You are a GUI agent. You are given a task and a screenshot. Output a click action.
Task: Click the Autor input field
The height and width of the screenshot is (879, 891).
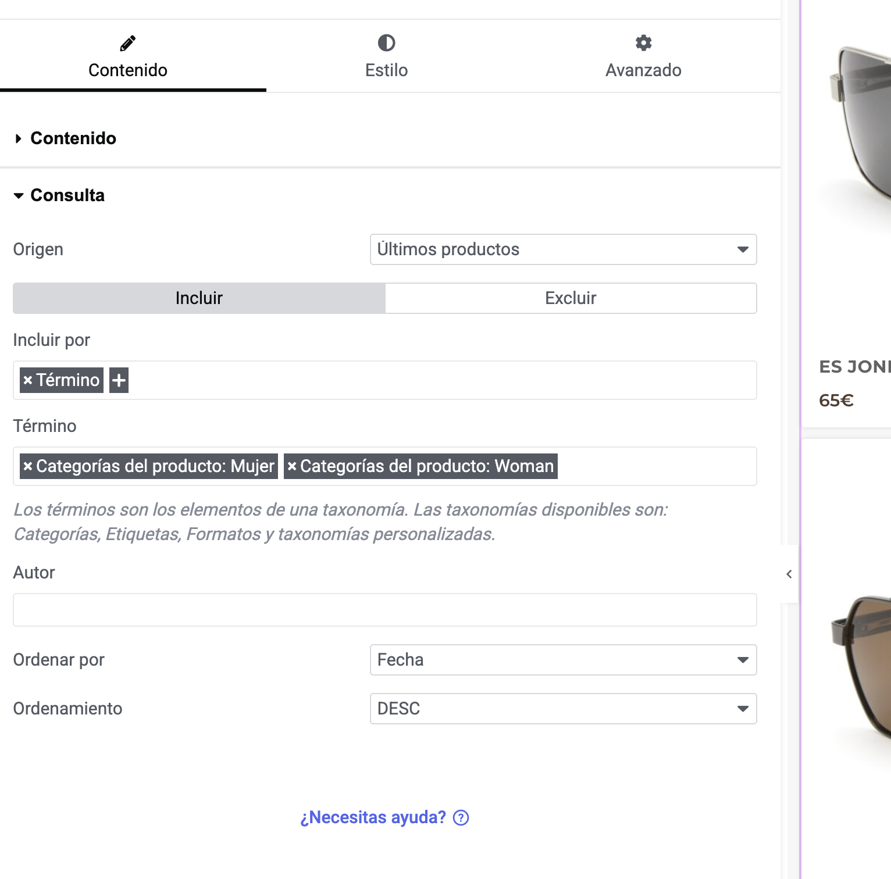(384, 610)
